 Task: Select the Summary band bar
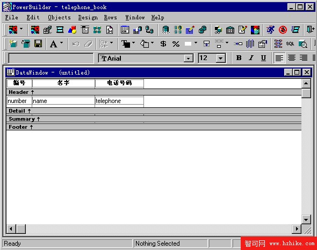(154, 119)
